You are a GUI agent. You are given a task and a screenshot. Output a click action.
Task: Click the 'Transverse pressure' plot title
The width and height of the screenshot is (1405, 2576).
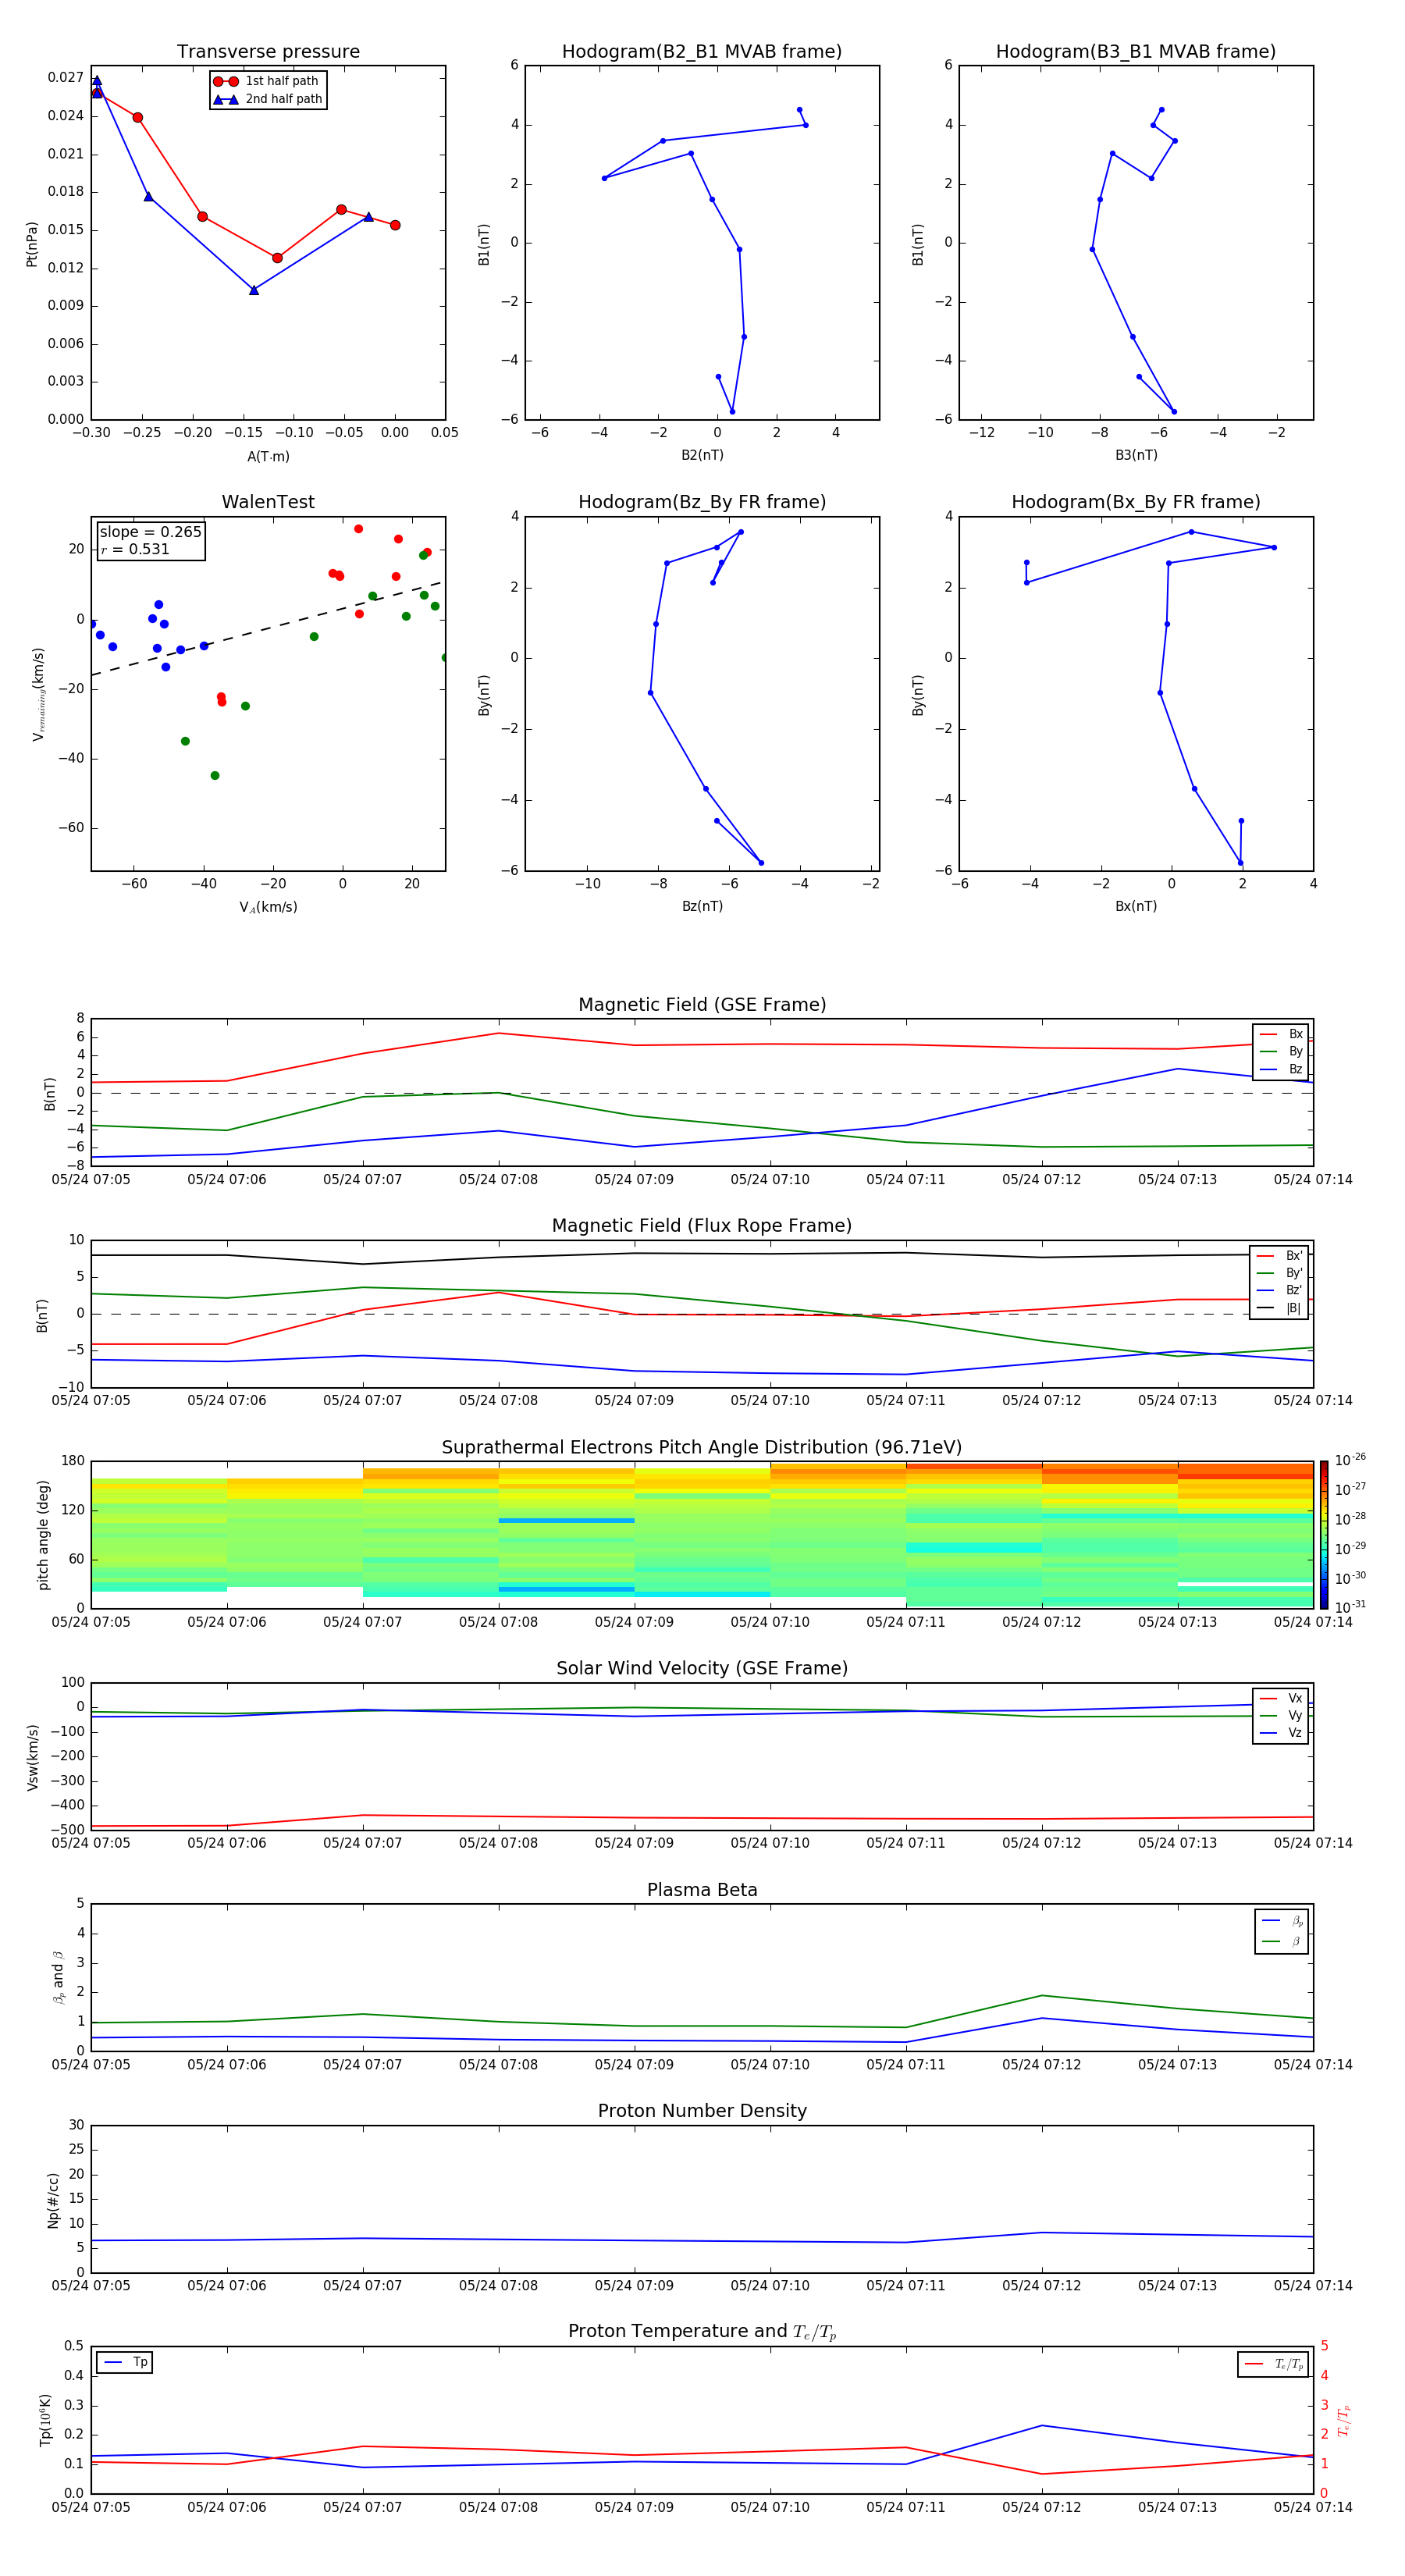coord(268,52)
